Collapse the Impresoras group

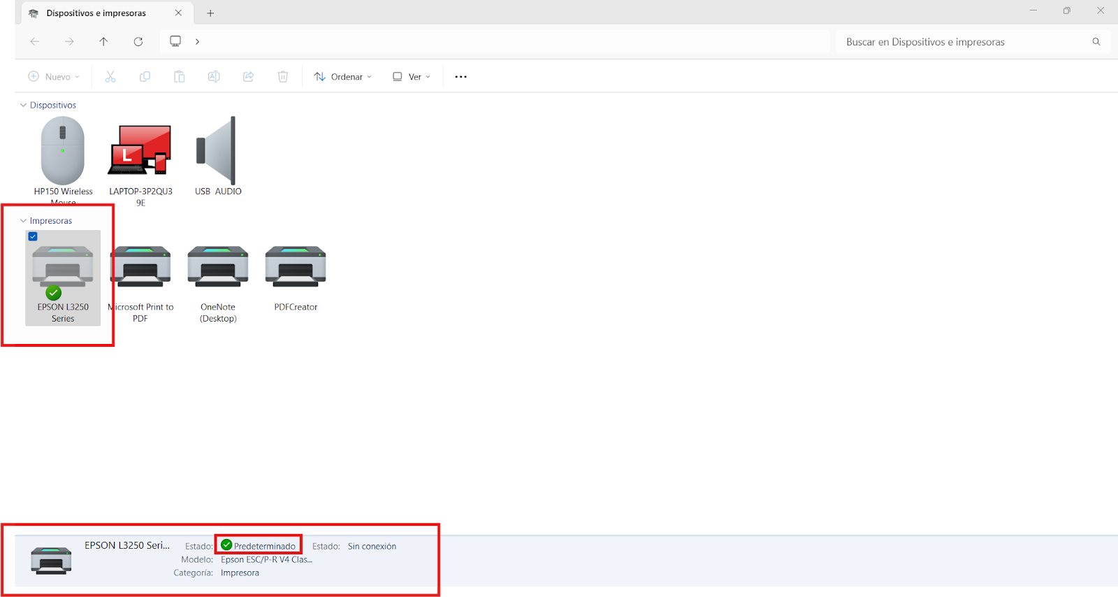(x=23, y=221)
